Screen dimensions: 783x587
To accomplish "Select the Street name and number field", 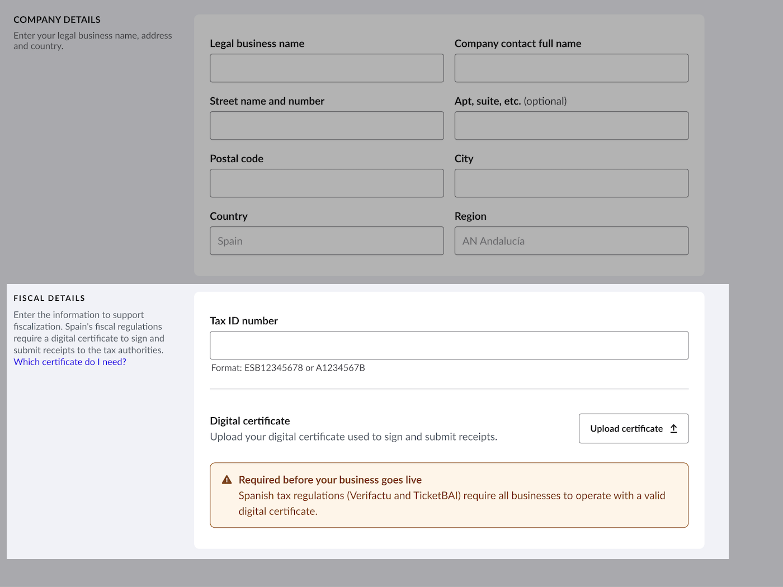I will click(327, 126).
